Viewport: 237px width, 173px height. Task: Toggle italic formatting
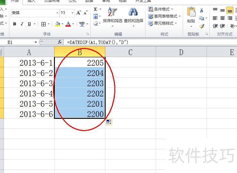coord(22,24)
